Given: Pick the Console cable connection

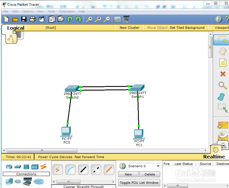Looking at the screenshot, I should (x=70, y=169).
